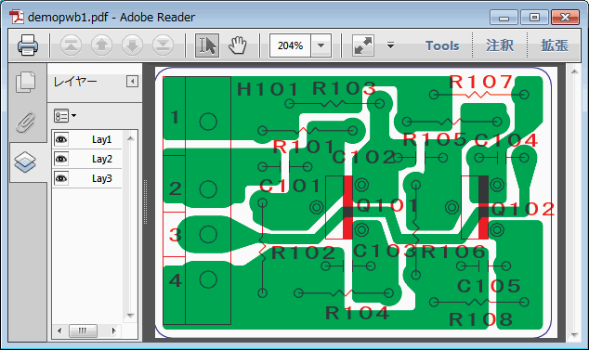
Task: Hide the Lay1 layer eye
Action: pyautogui.click(x=61, y=139)
